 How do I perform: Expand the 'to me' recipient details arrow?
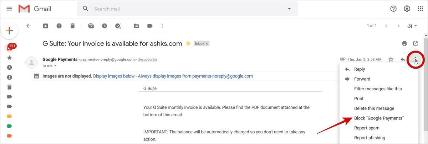(x=55, y=66)
